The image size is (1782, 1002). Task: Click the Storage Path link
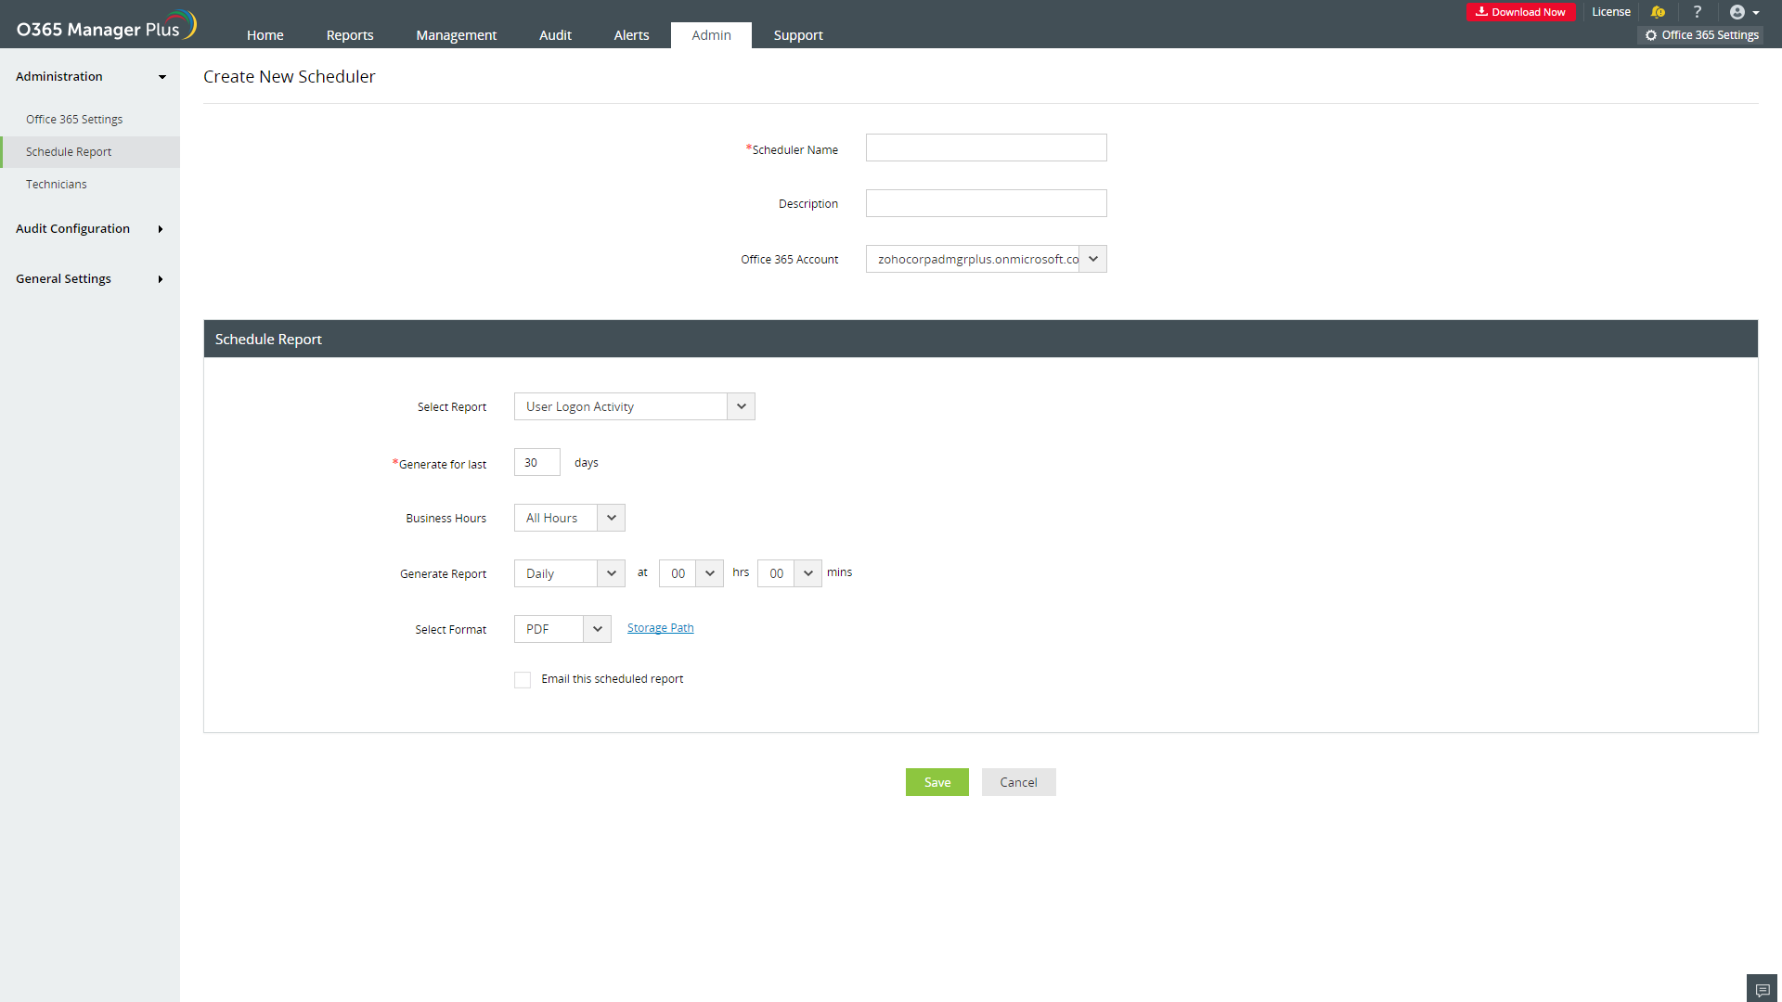[660, 628]
